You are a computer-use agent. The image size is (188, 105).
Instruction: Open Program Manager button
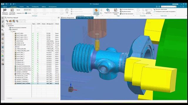point(127,14)
